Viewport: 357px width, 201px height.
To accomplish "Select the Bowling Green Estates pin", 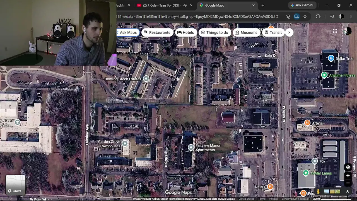I will point(146,79).
